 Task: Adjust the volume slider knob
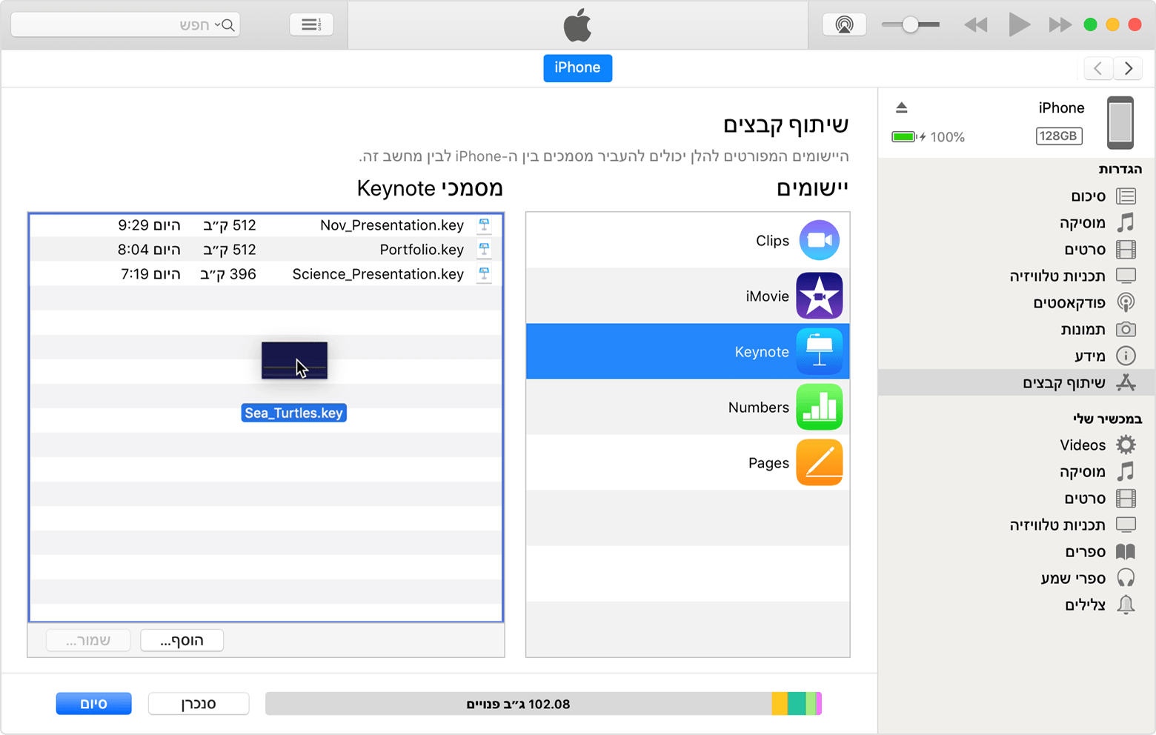[x=910, y=24]
